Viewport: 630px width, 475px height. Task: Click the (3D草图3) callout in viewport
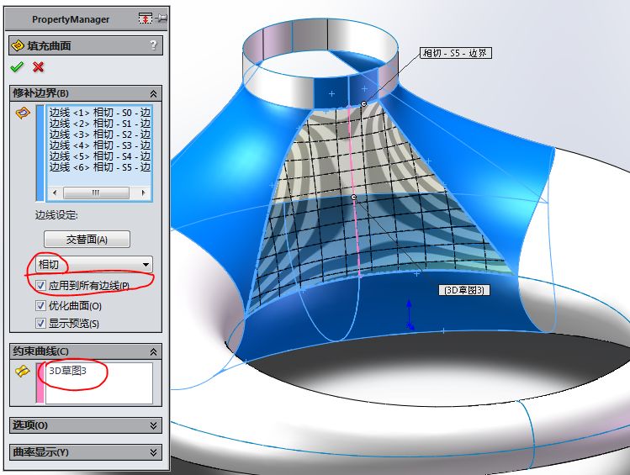pyautogui.click(x=464, y=290)
